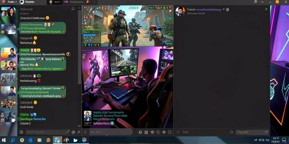Expand the dropdown chevron beside the right panel title
289x144 pixels.
point(224,9)
